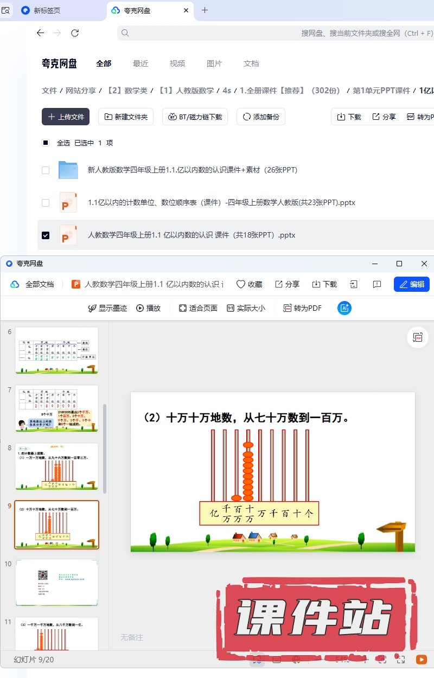Select slide 10 thumbnail with QR code
Screen dimensions: 434x678
(56, 583)
